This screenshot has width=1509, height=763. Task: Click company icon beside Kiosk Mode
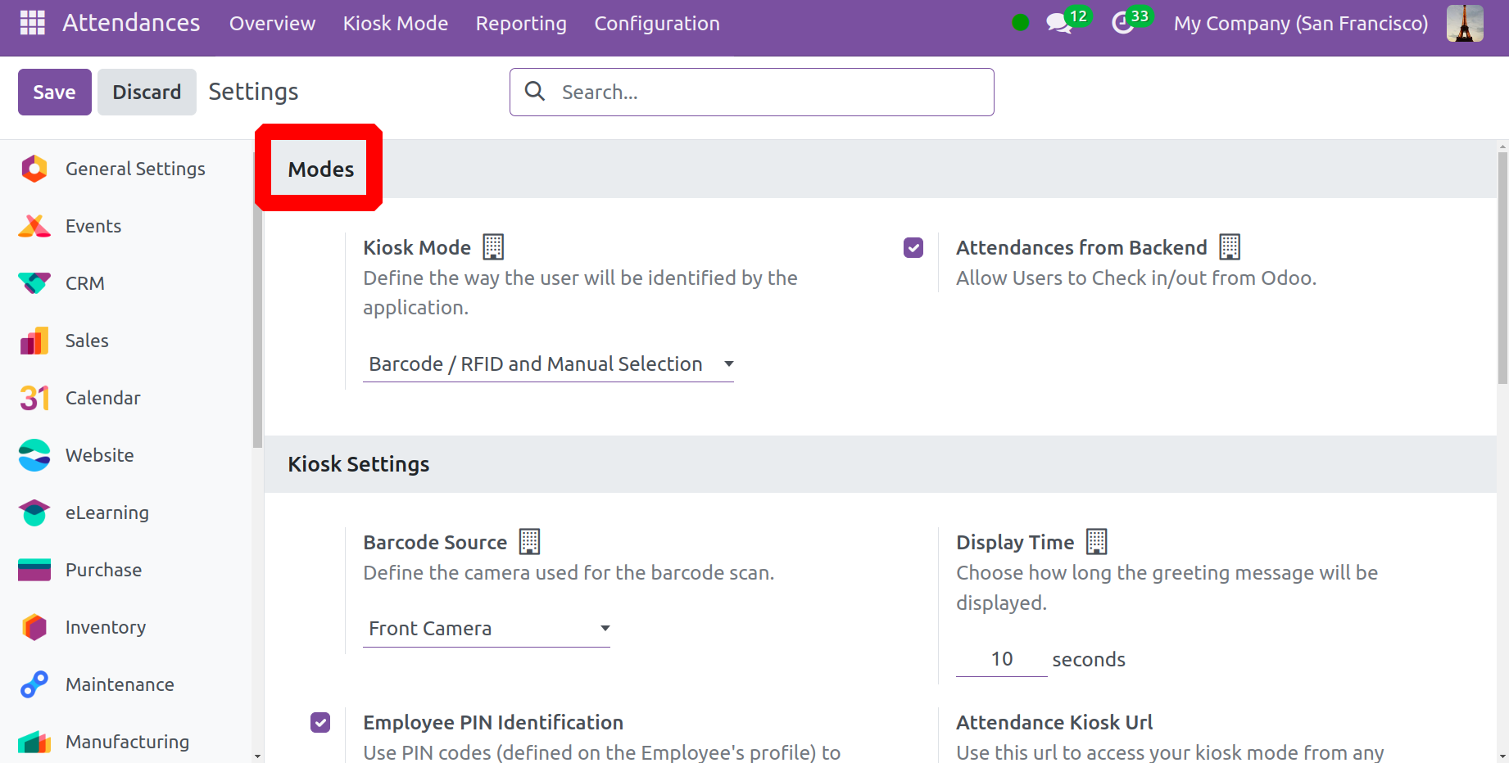(493, 246)
